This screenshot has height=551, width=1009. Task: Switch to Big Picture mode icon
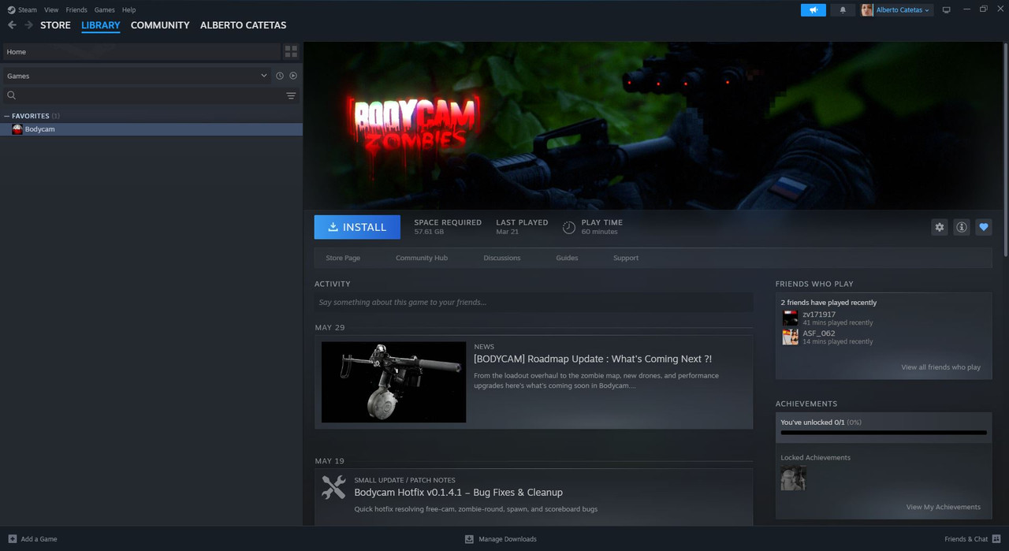[x=947, y=9]
